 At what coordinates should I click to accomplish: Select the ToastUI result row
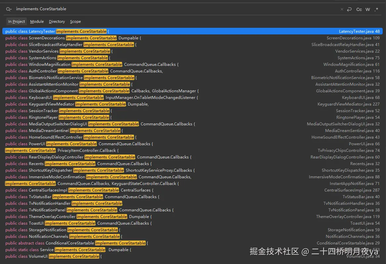click(193, 223)
